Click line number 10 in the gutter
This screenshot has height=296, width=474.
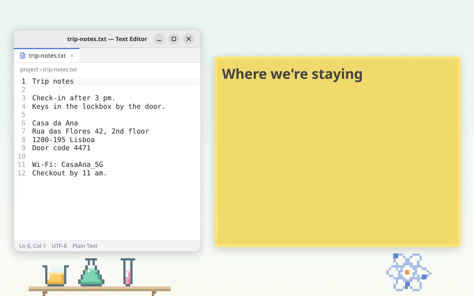tap(21, 157)
